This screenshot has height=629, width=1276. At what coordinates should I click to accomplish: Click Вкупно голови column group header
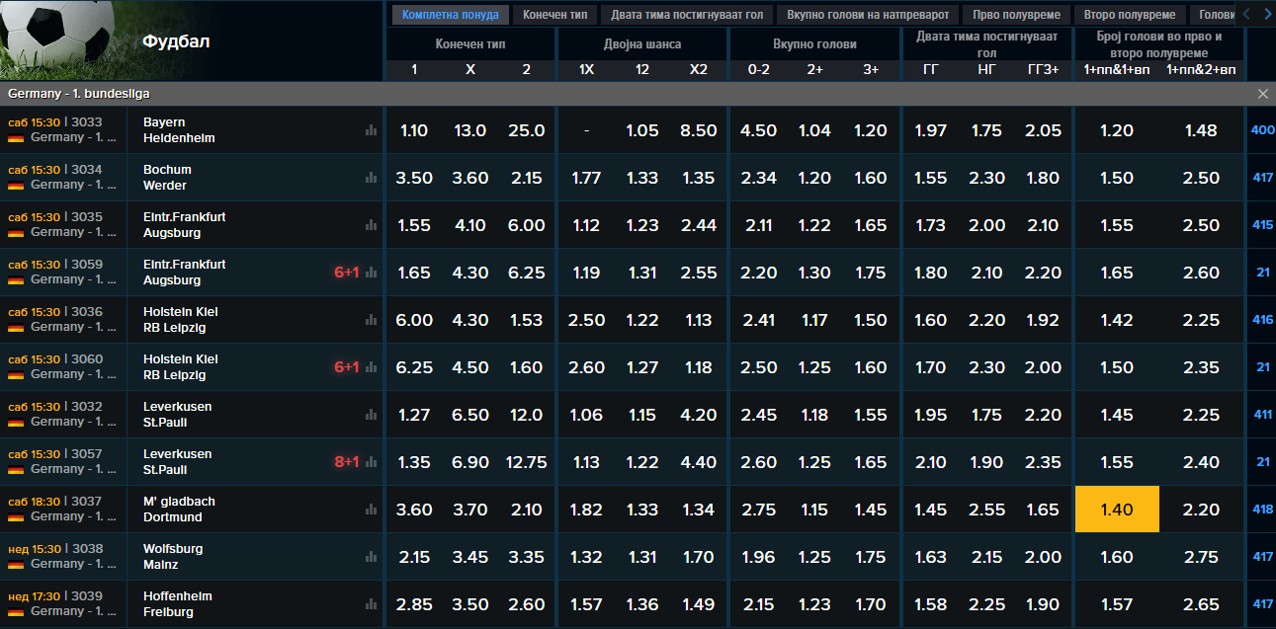[x=814, y=44]
